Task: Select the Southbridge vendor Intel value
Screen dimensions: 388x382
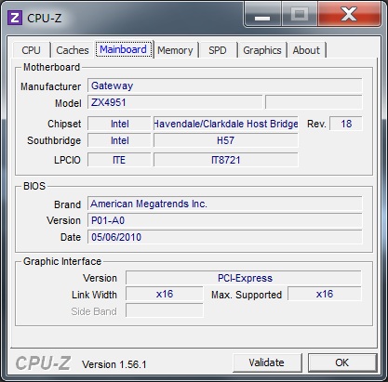Action: (119, 140)
